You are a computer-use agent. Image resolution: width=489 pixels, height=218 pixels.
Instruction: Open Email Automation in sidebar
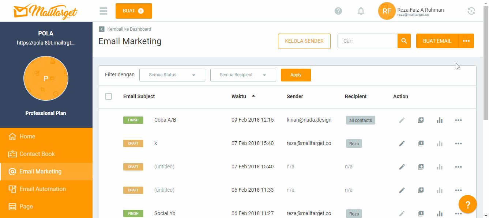click(x=42, y=189)
